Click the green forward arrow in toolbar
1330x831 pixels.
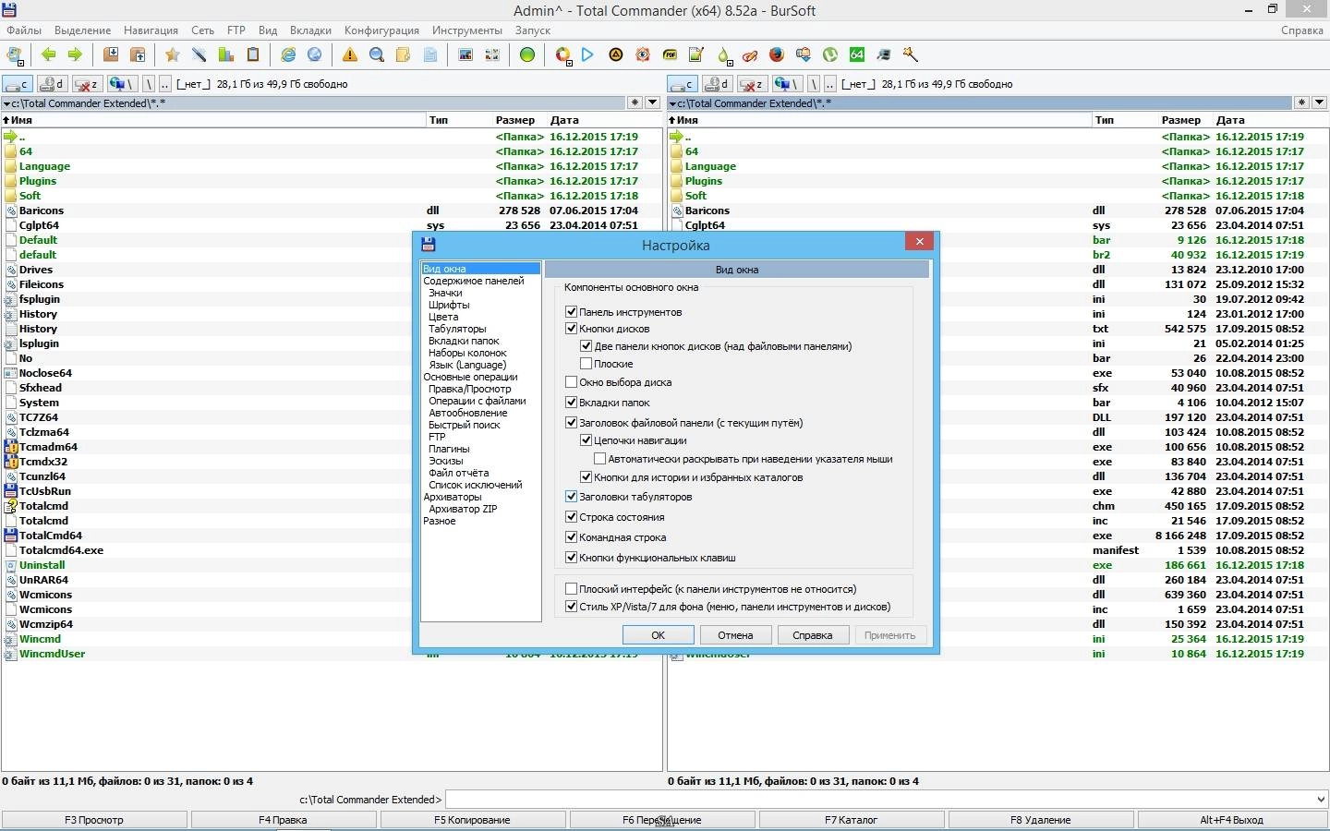point(75,54)
